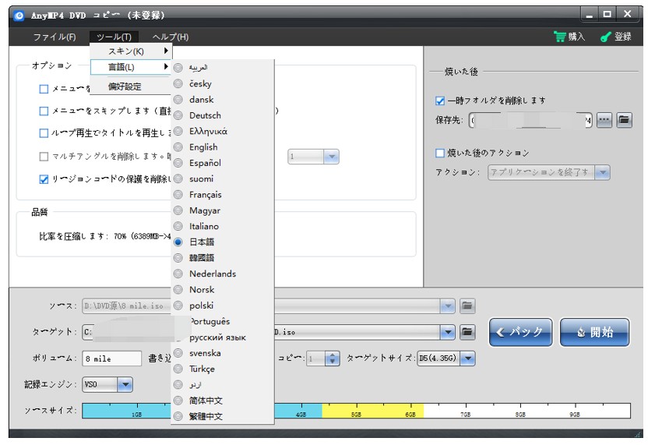Toggle the メニュー checkbox at top of options
Screen dimensions: 655x445
click(x=44, y=89)
